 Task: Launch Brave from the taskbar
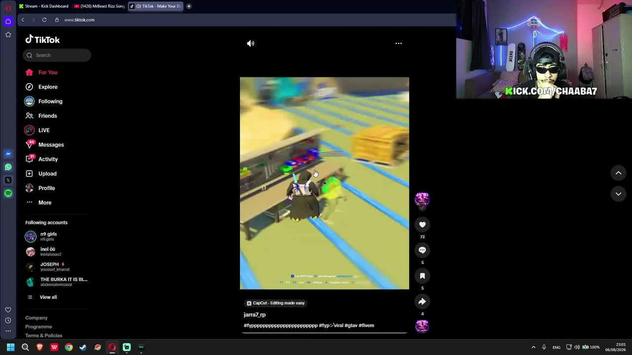pyautogui.click(x=40, y=347)
